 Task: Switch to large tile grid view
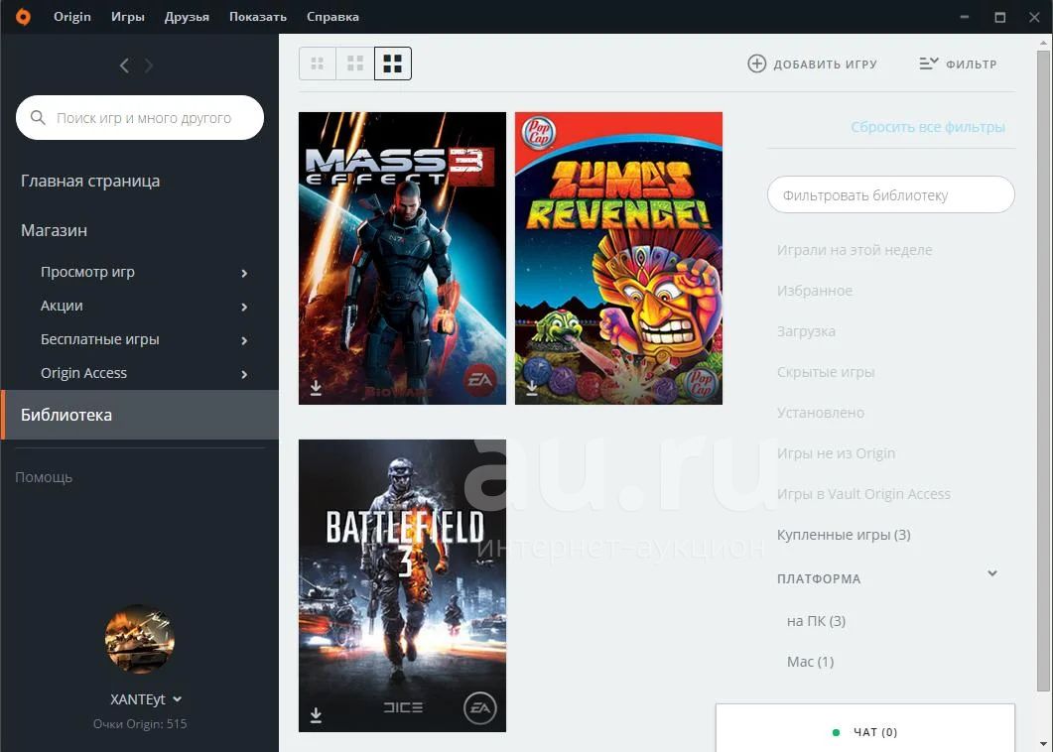393,63
